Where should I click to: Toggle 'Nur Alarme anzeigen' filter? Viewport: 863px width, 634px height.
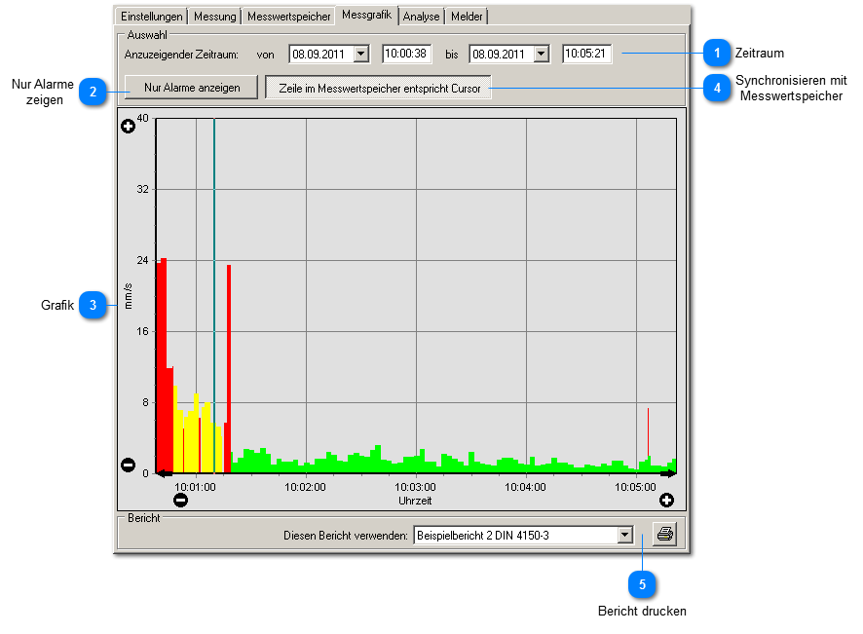(x=192, y=88)
